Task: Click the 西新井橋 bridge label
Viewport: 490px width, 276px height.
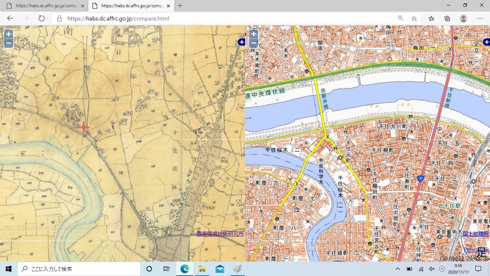Action: (x=324, y=100)
